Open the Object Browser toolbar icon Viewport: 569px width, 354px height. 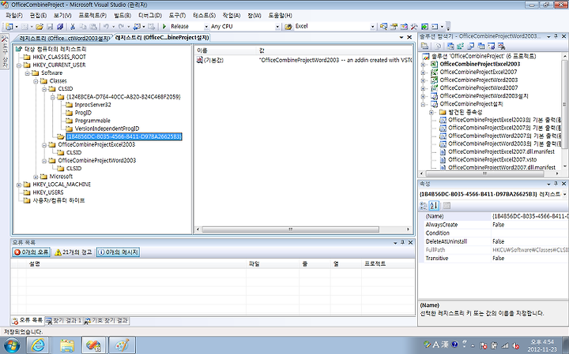coord(404,27)
